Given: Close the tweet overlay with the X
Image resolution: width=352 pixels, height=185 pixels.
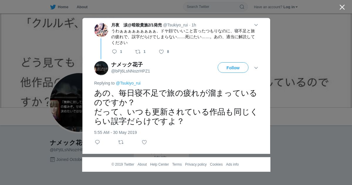Looking at the screenshot, I should click(342, 7).
